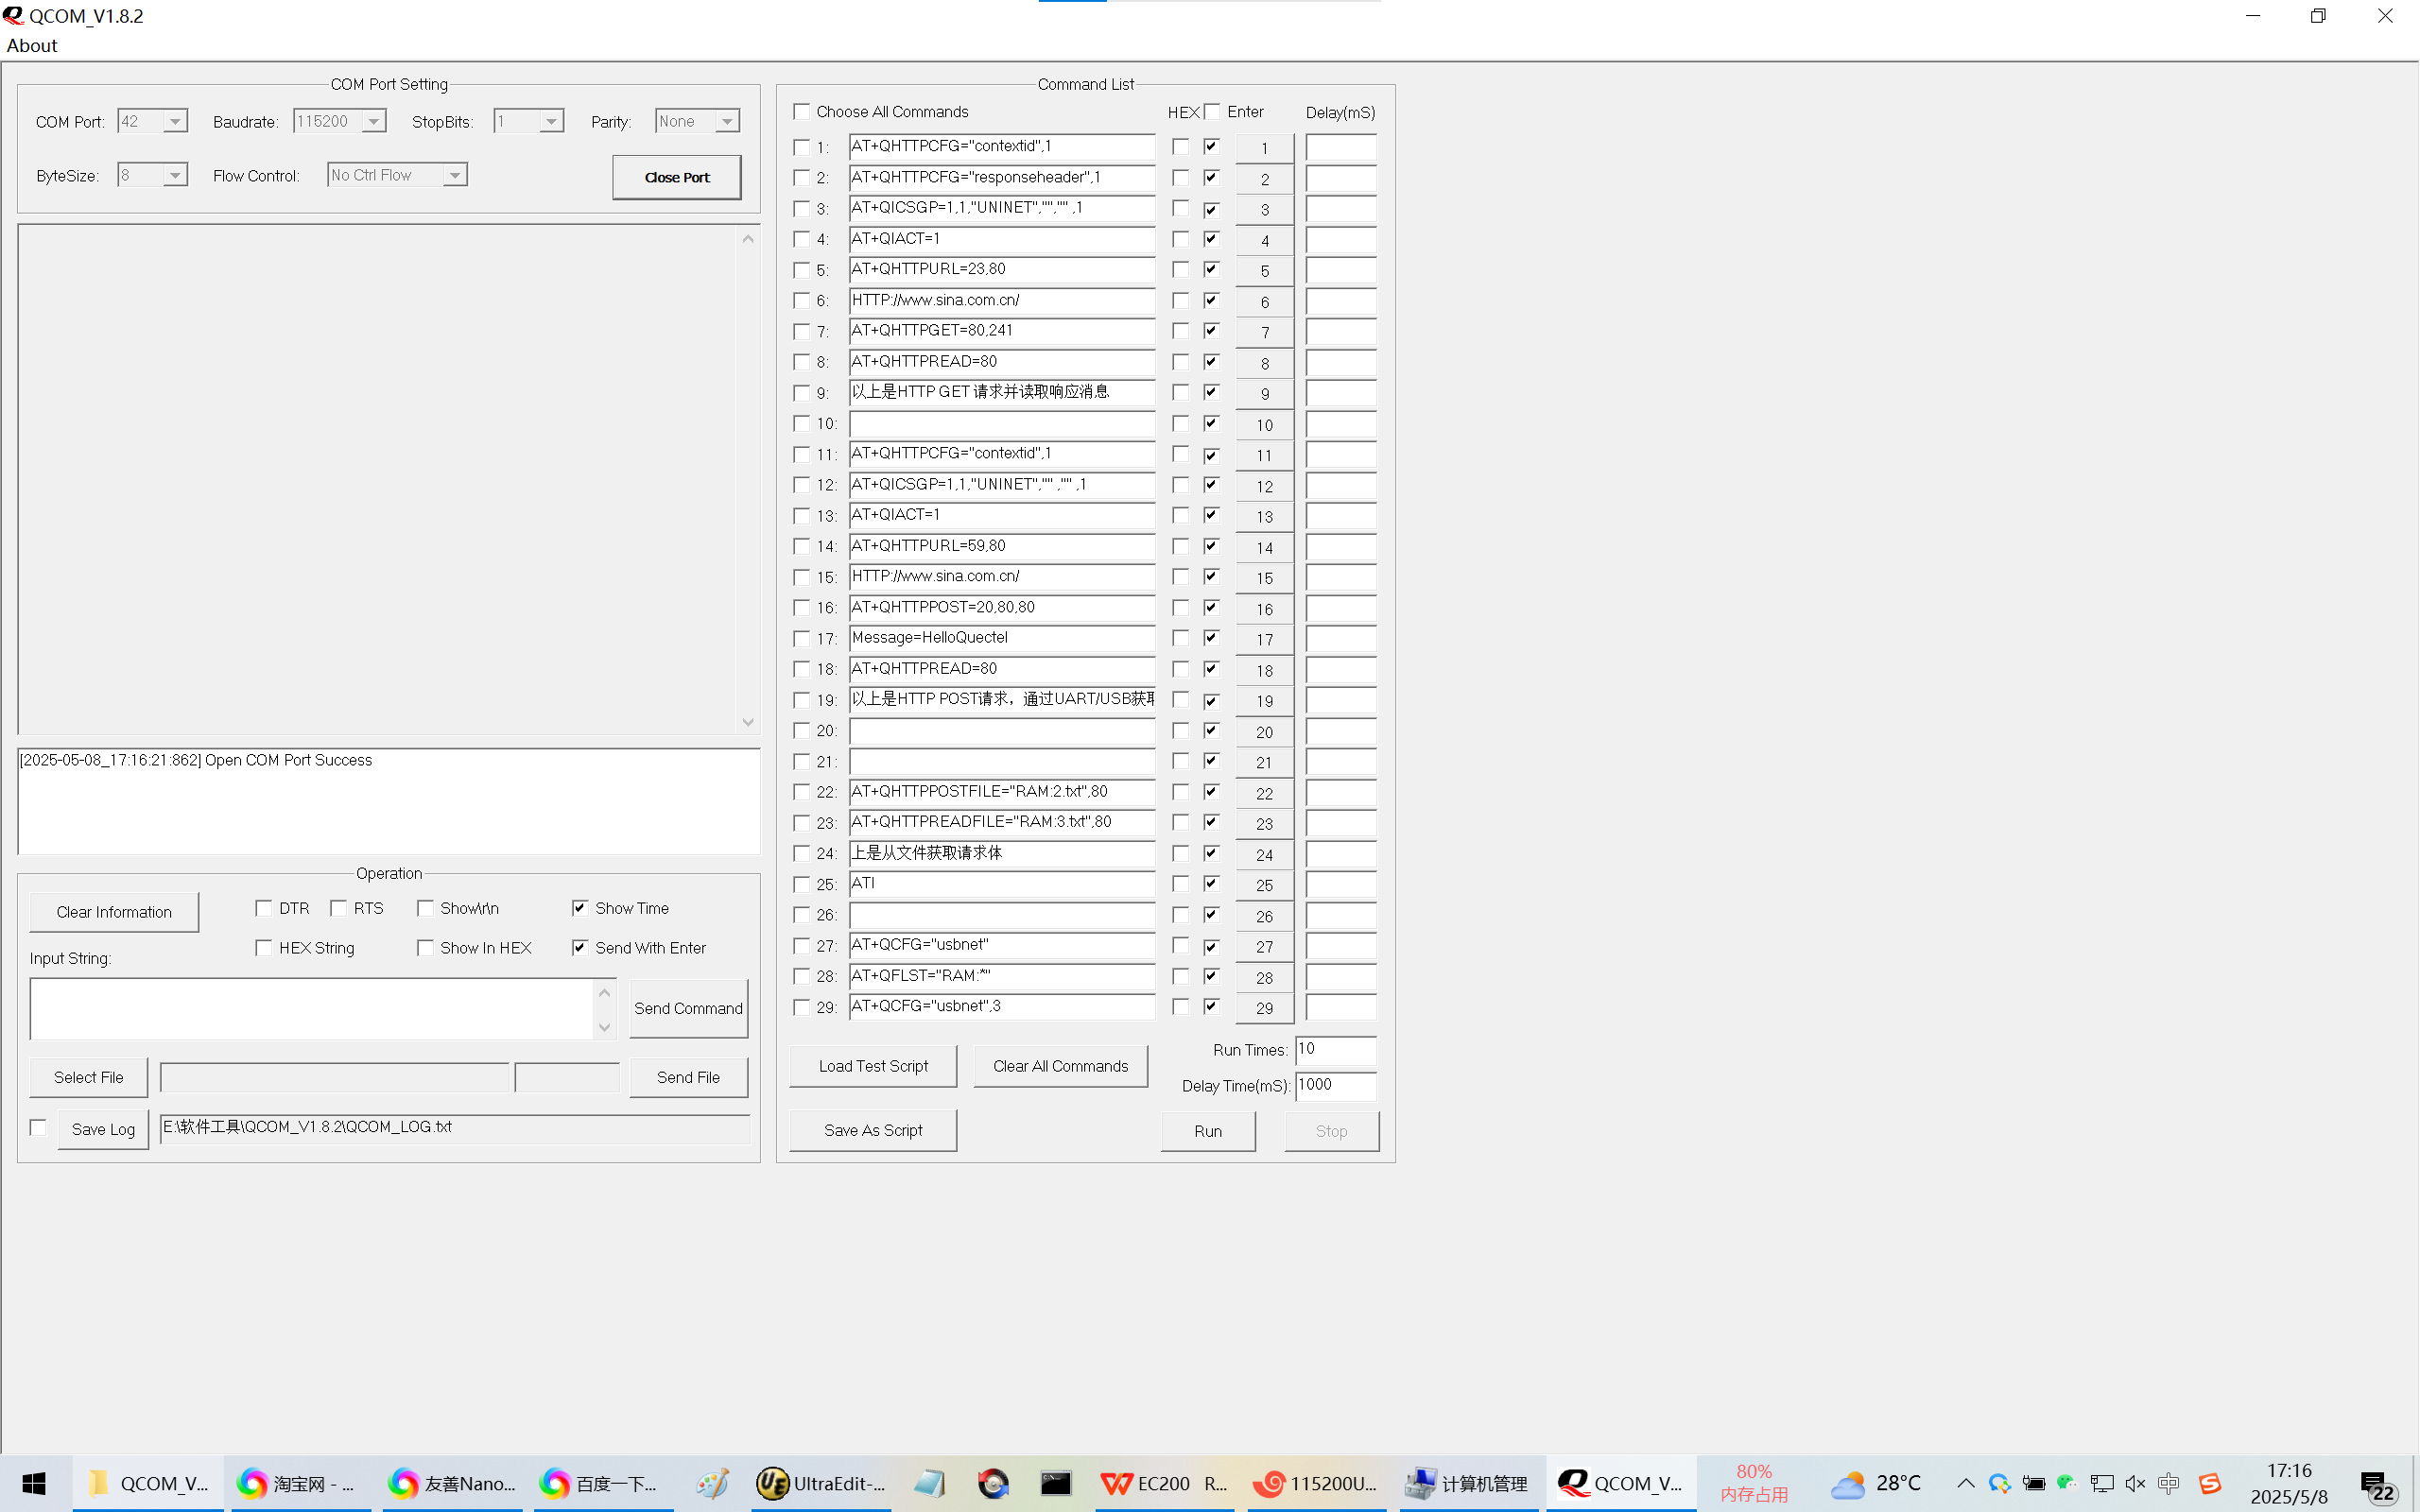Open the About menu

click(32, 46)
